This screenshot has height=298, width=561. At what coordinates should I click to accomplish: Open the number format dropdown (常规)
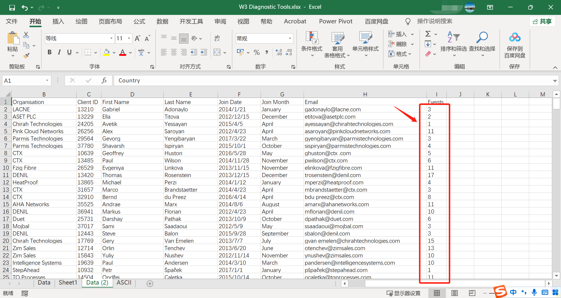click(x=290, y=39)
